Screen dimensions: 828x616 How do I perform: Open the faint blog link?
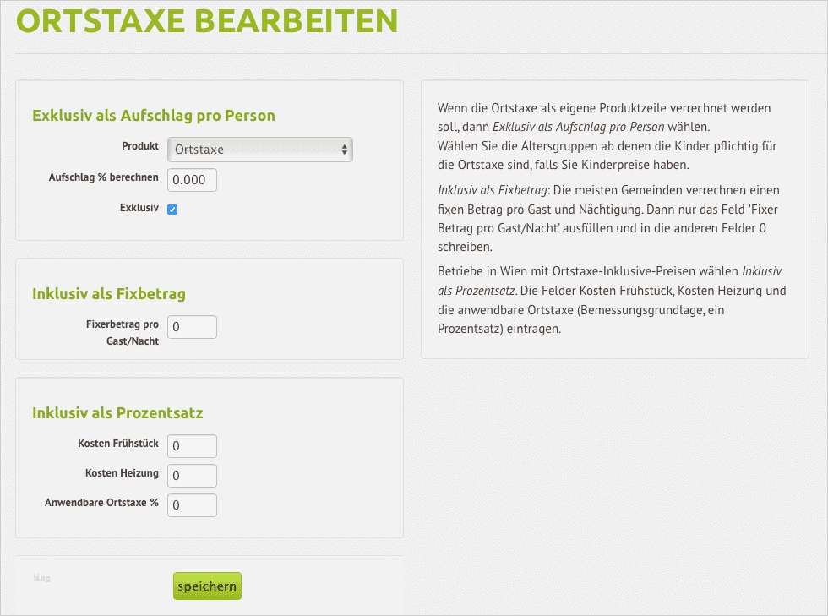(x=41, y=578)
